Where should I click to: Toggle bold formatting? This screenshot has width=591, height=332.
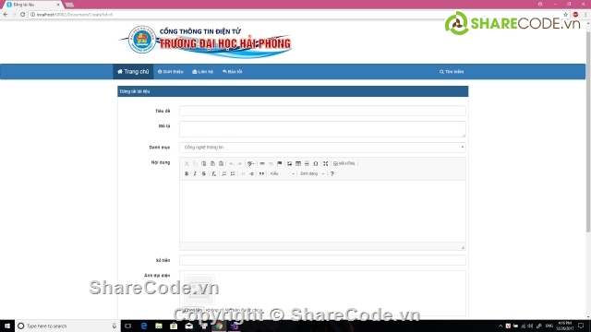click(x=187, y=173)
